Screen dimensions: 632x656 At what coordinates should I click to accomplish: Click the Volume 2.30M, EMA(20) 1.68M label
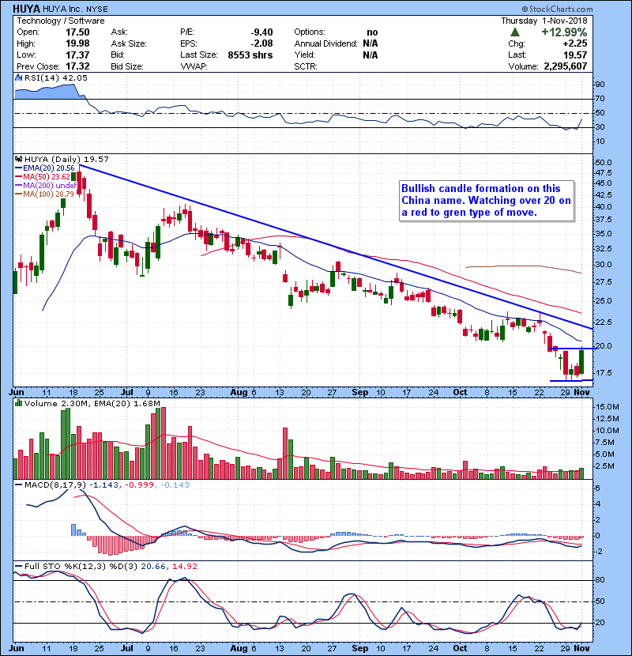(92, 403)
